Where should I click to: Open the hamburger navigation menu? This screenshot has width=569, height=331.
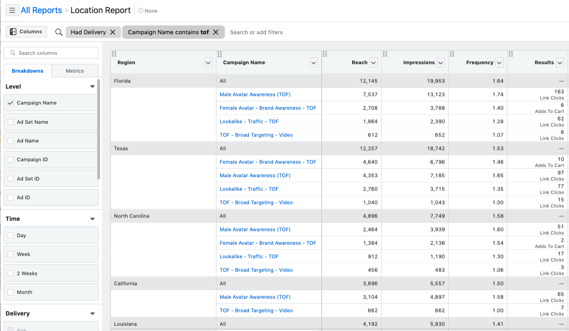tap(12, 10)
